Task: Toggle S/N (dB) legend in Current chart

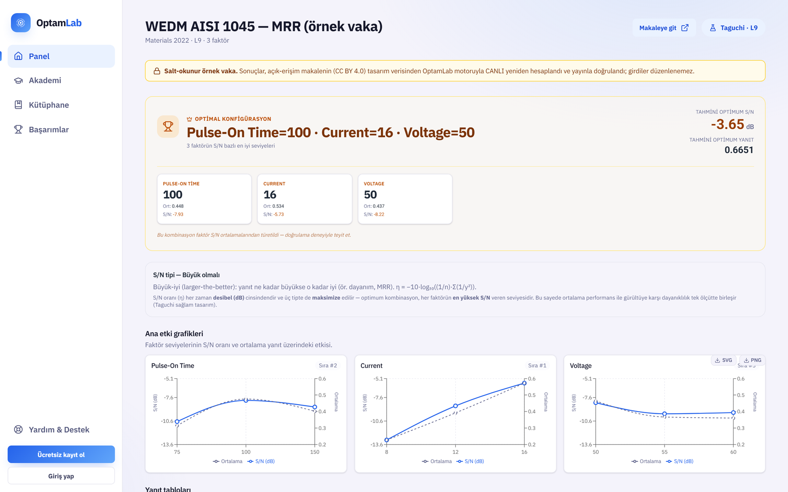Action: coord(470,461)
